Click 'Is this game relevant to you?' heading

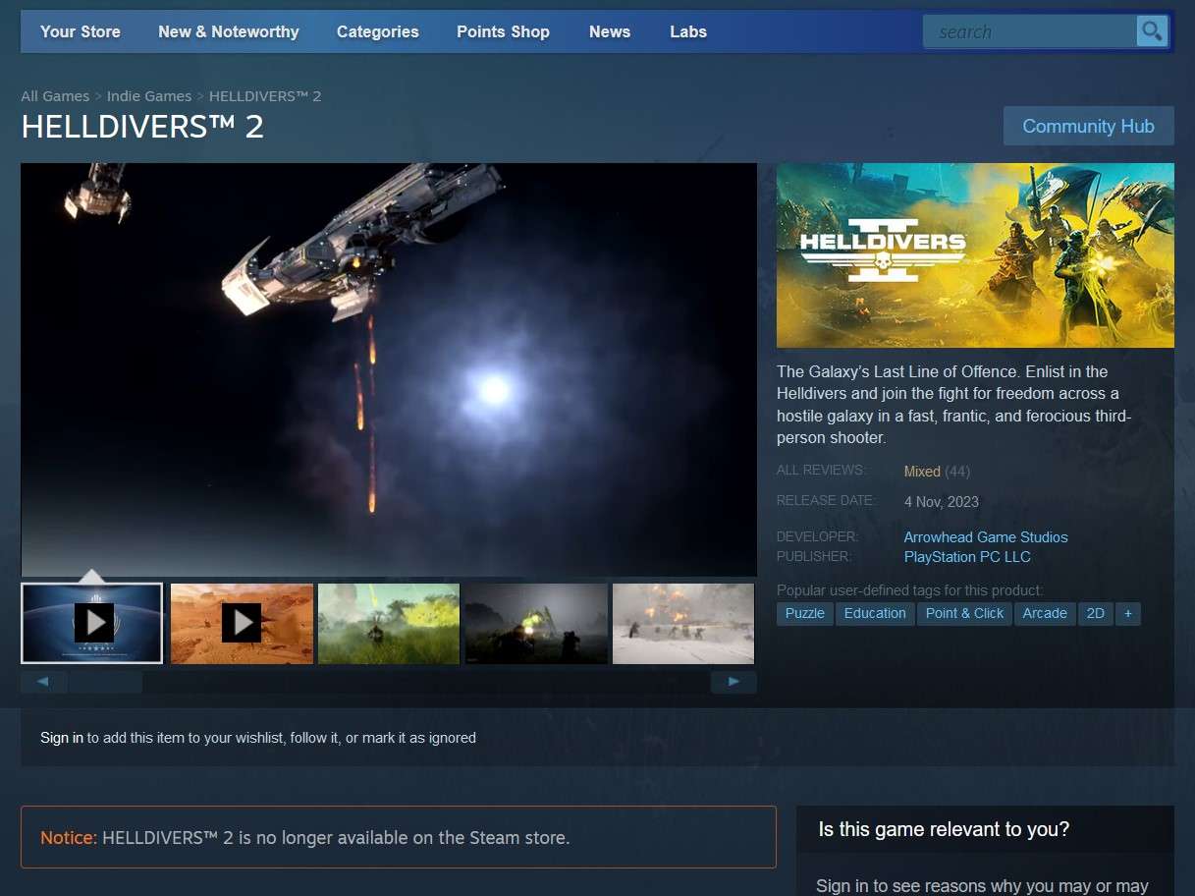coord(944,830)
